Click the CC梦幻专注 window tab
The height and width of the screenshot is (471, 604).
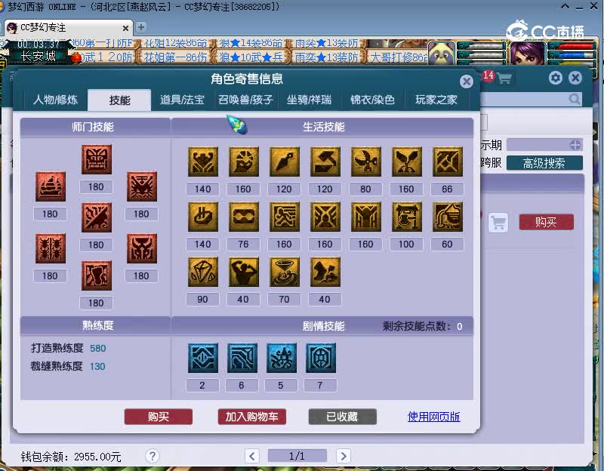pyautogui.click(x=69, y=28)
